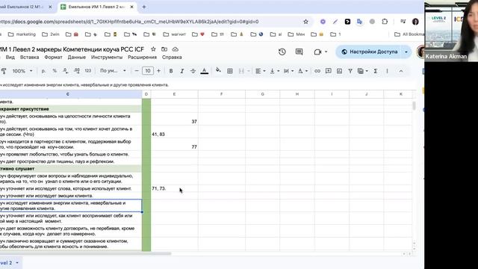Open the text color picker

204,71
